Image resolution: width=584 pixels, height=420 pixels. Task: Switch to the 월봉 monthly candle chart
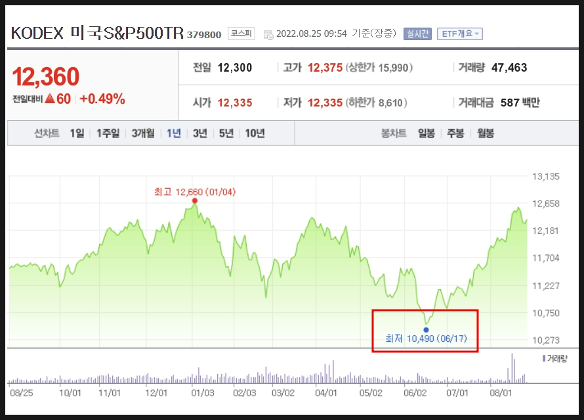point(486,133)
